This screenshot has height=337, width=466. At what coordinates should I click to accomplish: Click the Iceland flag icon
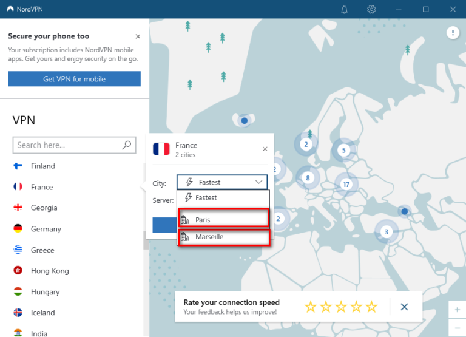click(x=18, y=313)
